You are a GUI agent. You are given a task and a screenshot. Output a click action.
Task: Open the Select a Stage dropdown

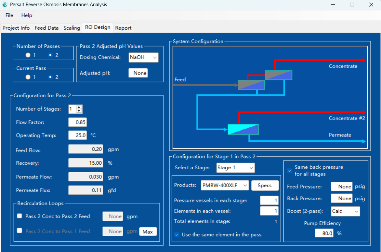[x=235, y=168]
